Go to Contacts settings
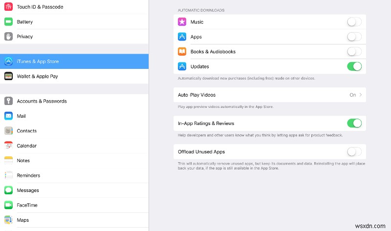The image size is (391, 231). click(74, 131)
